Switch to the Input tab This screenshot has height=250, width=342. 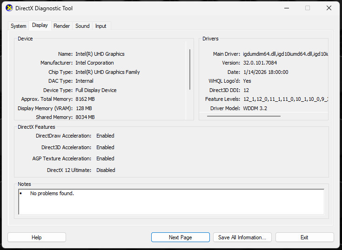(101, 26)
